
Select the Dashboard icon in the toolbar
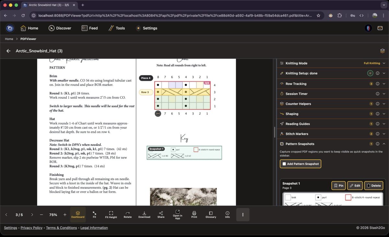click(78, 214)
